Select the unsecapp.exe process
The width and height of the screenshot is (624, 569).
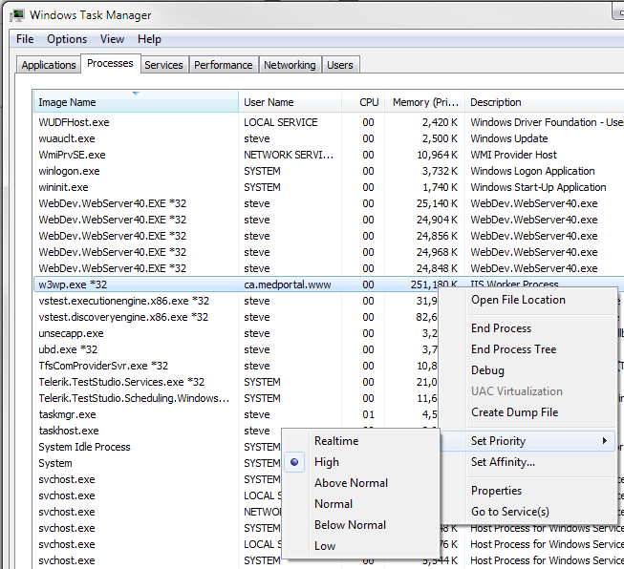coord(71,333)
